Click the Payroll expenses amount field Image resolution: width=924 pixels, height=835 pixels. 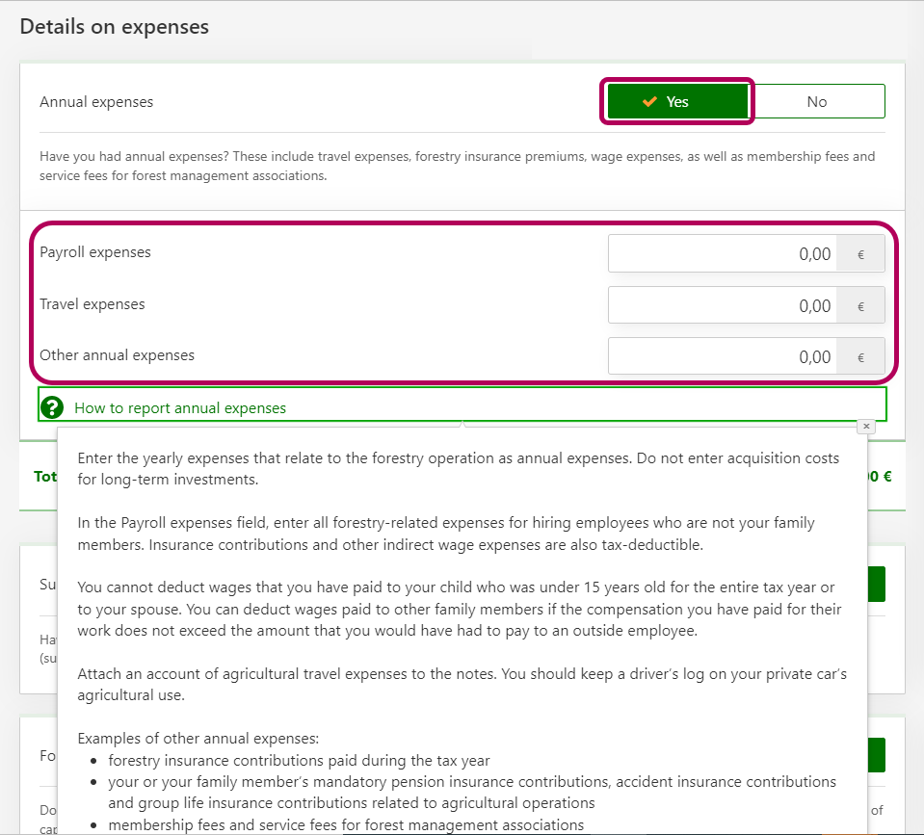pyautogui.click(x=722, y=254)
